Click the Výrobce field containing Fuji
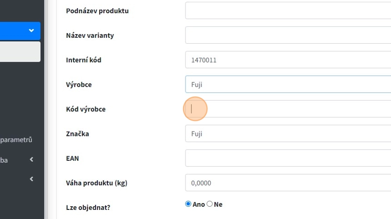The height and width of the screenshot is (219, 391). pos(288,84)
